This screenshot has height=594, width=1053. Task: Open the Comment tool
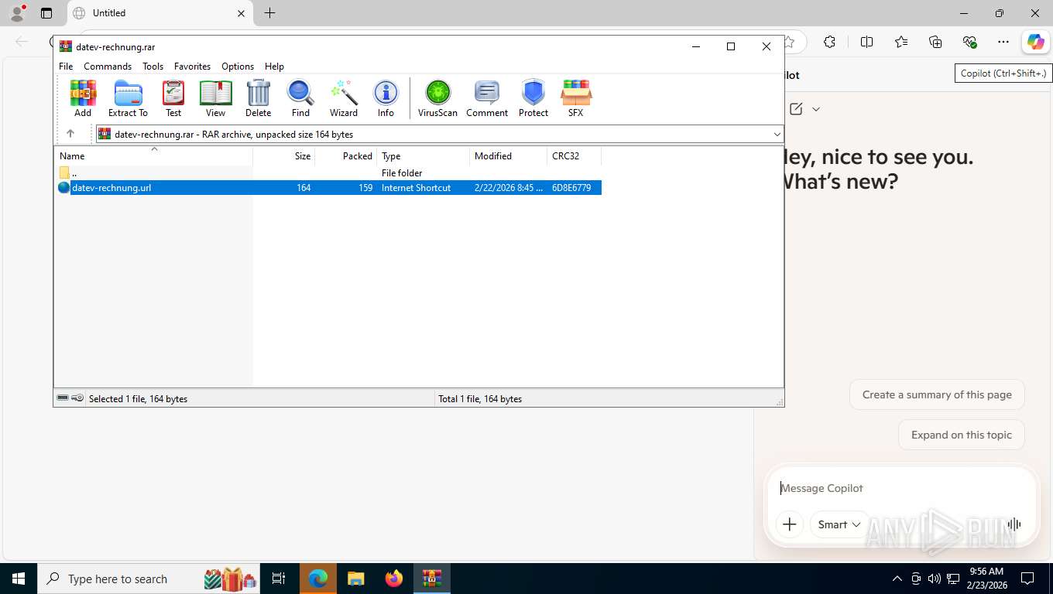(487, 98)
